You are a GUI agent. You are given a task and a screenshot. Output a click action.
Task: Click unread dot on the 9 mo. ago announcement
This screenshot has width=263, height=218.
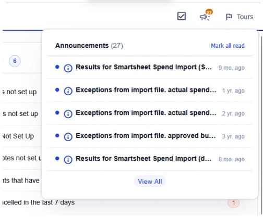[57, 67]
